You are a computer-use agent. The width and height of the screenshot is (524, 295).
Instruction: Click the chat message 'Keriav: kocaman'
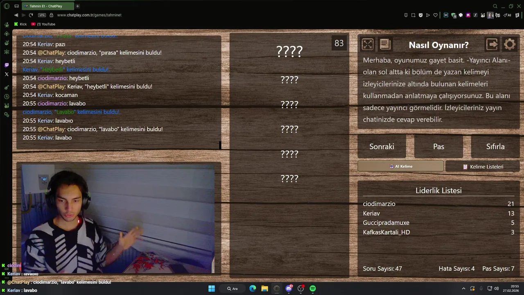click(50, 95)
